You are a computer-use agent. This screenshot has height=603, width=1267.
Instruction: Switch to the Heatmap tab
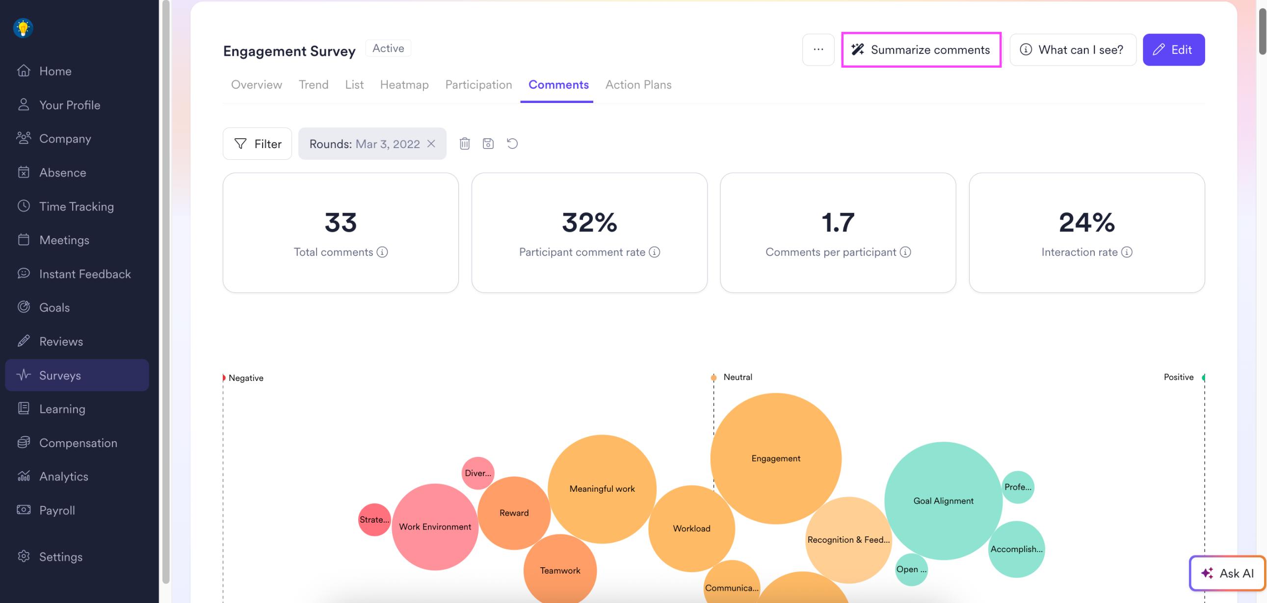(x=404, y=84)
